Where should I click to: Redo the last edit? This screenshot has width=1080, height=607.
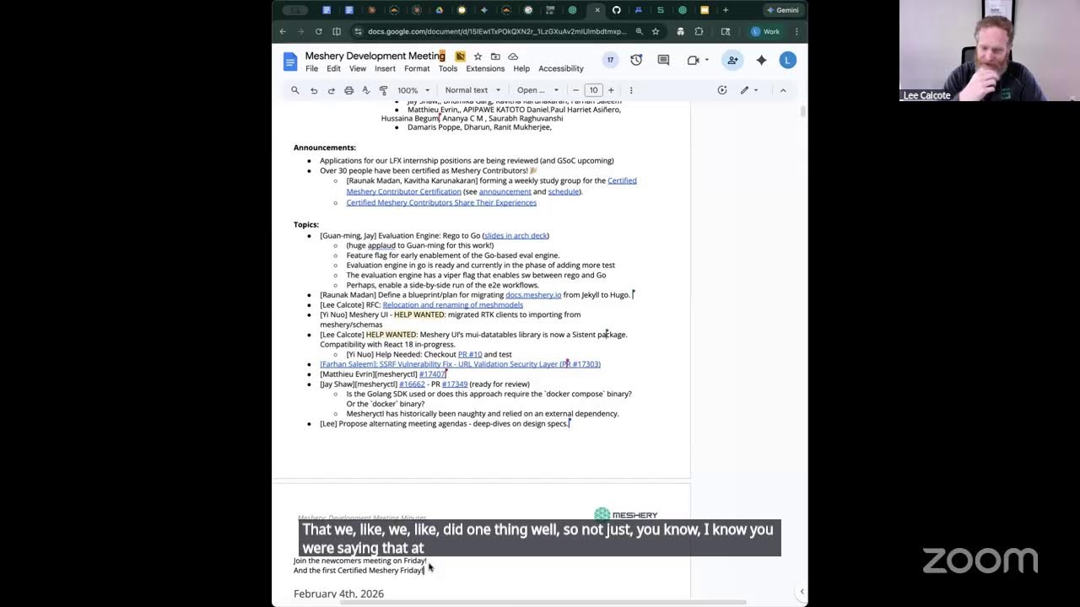click(x=331, y=90)
